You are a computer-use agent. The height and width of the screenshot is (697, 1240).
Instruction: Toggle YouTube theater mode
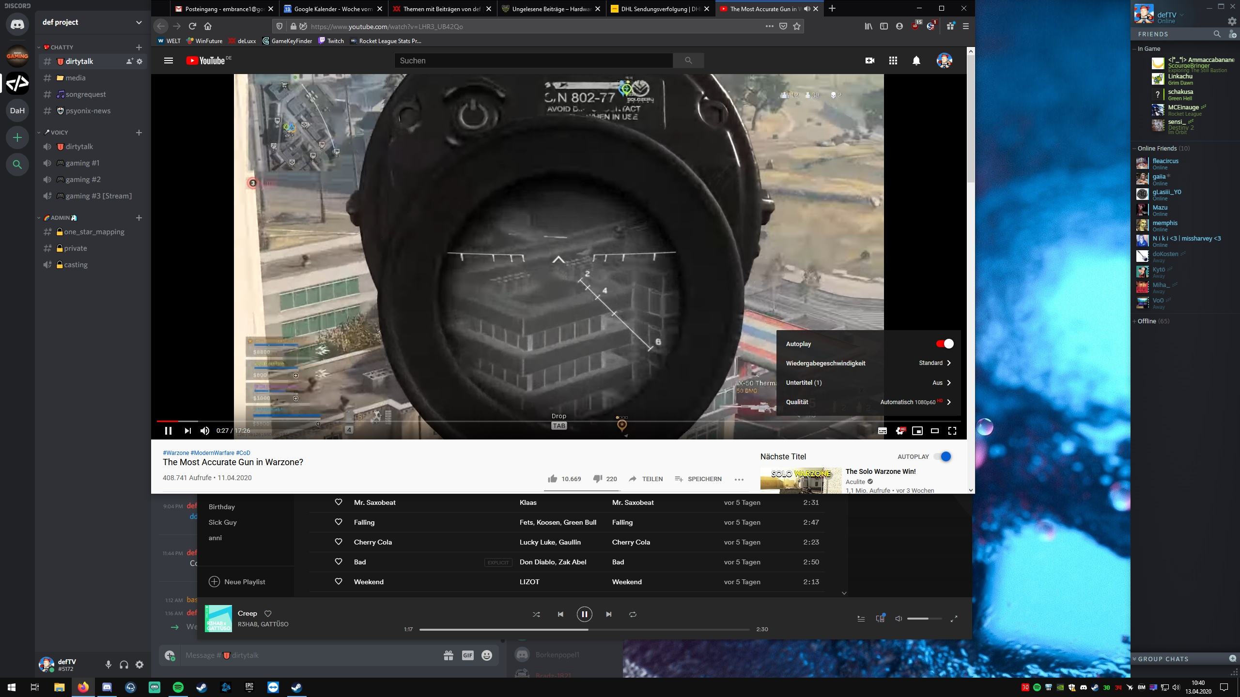935,431
